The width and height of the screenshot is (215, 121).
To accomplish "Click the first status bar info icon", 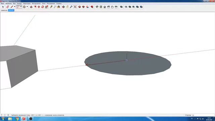I will [1, 115].
